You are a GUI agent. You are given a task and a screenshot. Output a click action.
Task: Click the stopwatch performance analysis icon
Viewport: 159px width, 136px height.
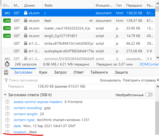click(7, 64)
